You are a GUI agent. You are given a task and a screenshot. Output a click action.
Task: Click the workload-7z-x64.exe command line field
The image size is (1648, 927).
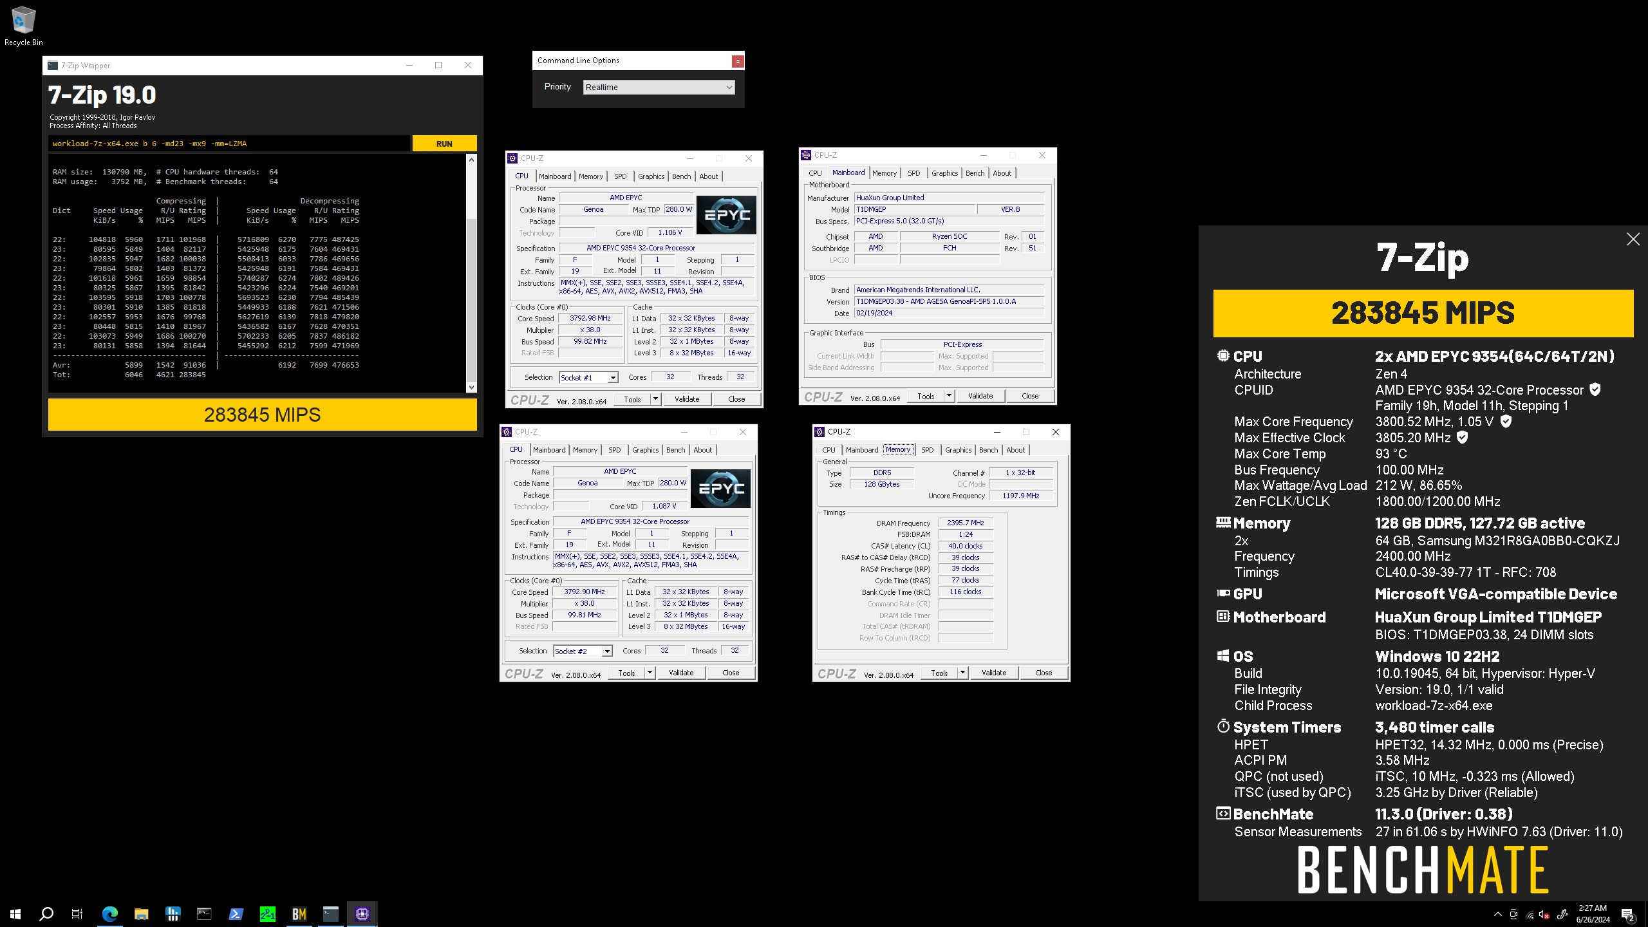(x=229, y=144)
